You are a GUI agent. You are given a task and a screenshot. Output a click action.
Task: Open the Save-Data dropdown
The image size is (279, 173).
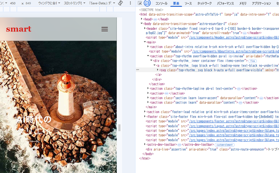coord(102,3)
